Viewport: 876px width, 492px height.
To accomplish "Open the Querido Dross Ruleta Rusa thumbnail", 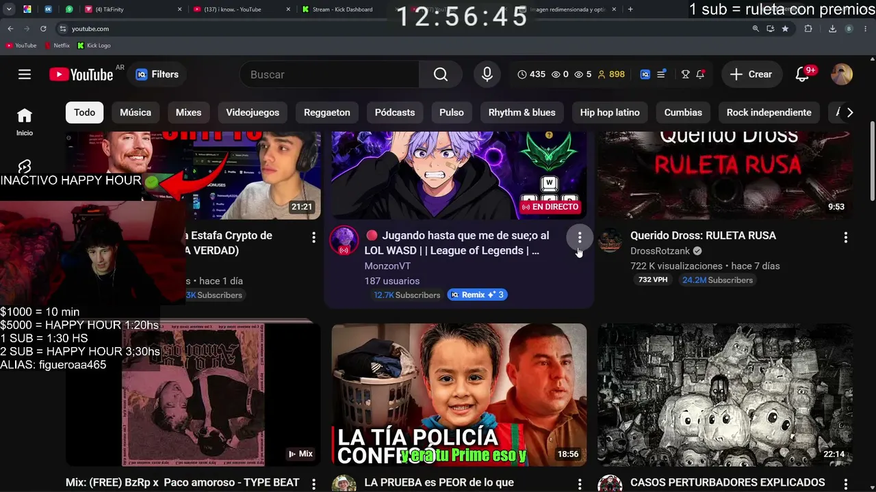I will tap(725, 175).
